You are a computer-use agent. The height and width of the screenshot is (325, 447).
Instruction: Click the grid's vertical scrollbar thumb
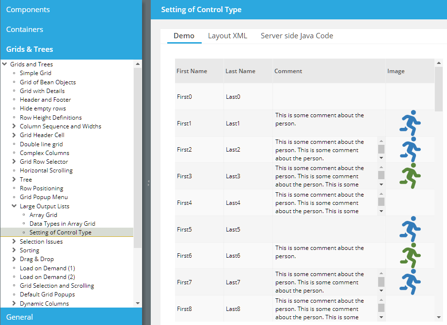tap(438, 89)
